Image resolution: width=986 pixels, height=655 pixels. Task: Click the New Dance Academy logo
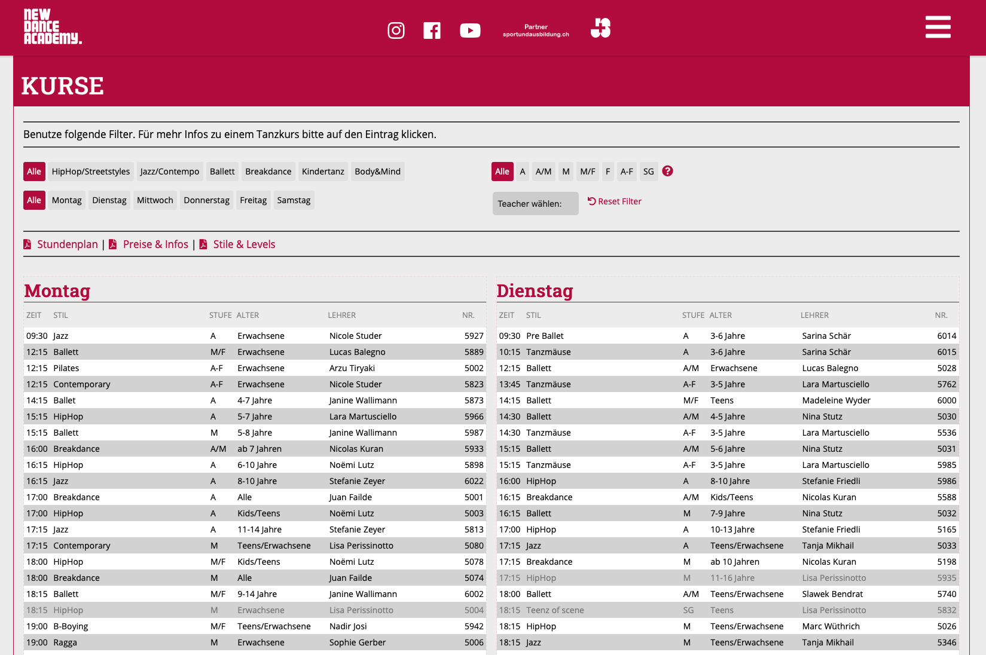53,27
